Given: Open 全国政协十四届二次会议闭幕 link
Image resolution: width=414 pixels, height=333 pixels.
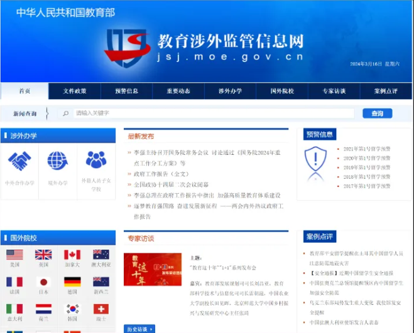Looking at the screenshot, I should 171,184.
